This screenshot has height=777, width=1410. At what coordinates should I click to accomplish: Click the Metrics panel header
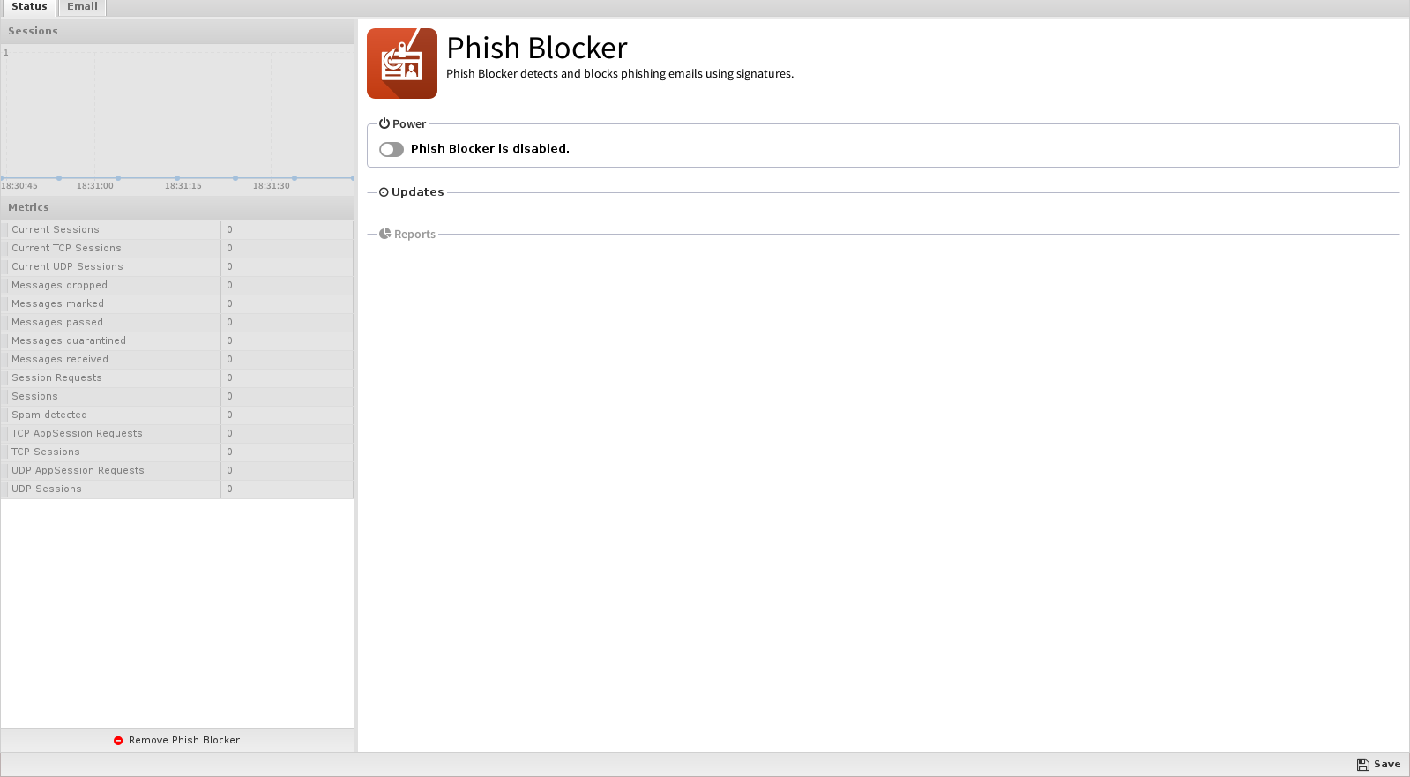click(176, 207)
